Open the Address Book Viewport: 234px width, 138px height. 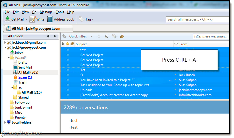click(61, 19)
